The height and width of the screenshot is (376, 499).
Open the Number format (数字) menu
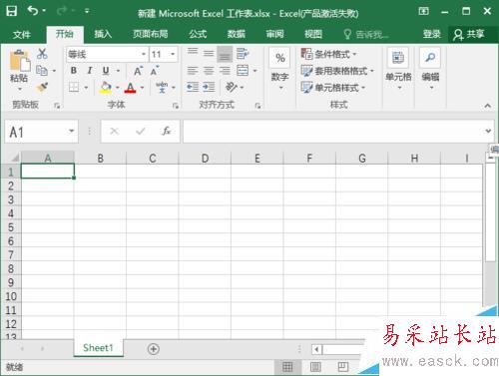coord(280,69)
